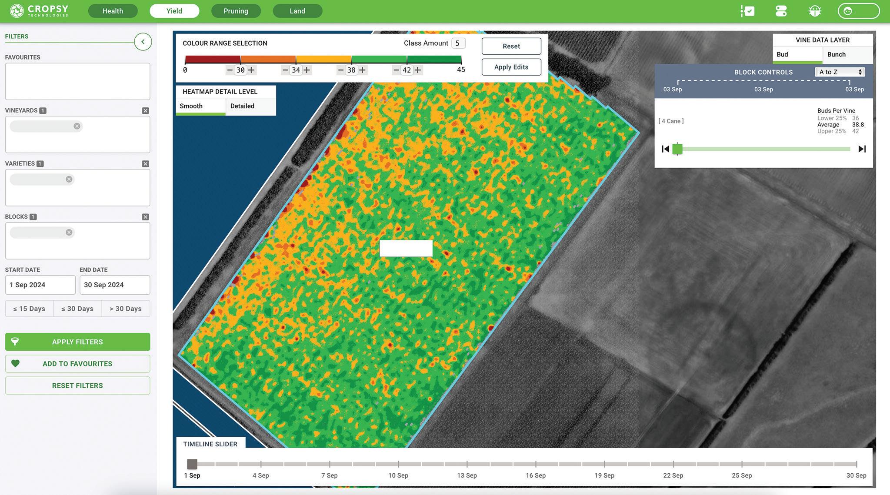This screenshot has height=495, width=890.
Task: Collapse the Filters panel chevron
Action: (143, 42)
